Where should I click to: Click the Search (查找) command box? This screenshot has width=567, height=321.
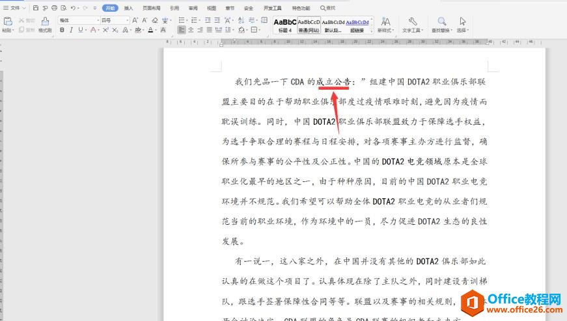pos(328,8)
